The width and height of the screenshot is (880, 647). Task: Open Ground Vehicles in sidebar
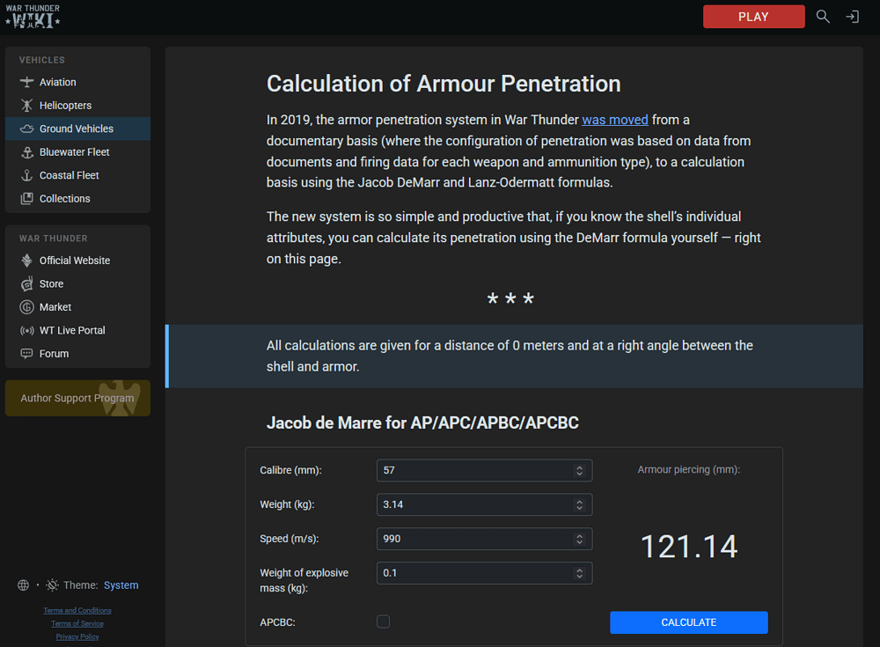[77, 129]
